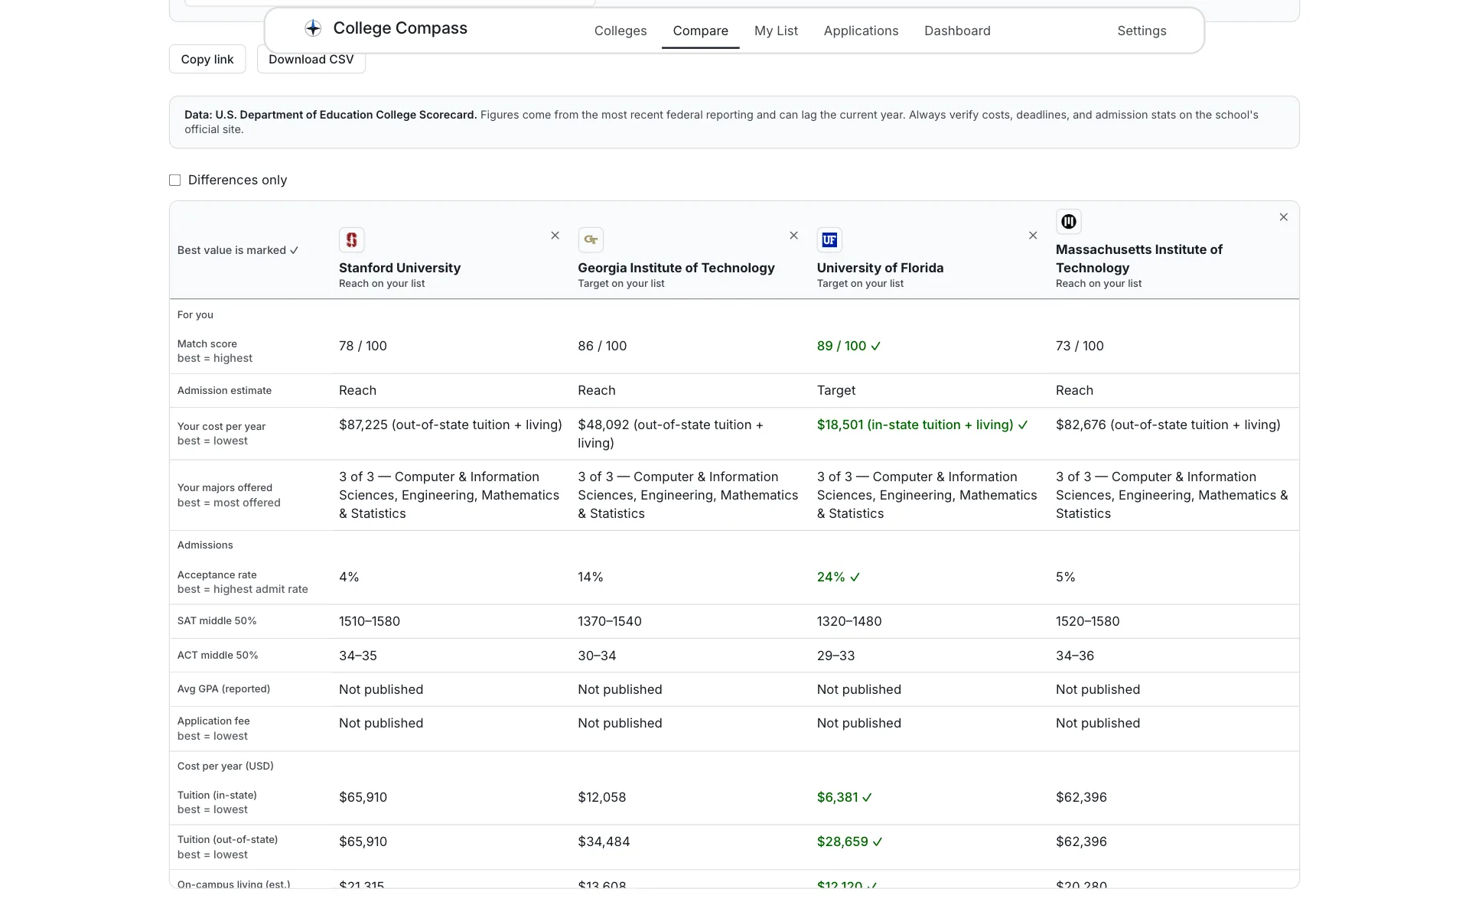This screenshot has width=1469, height=918.
Task: Click the 29–33 ACT range
Action: pyautogui.click(x=836, y=656)
